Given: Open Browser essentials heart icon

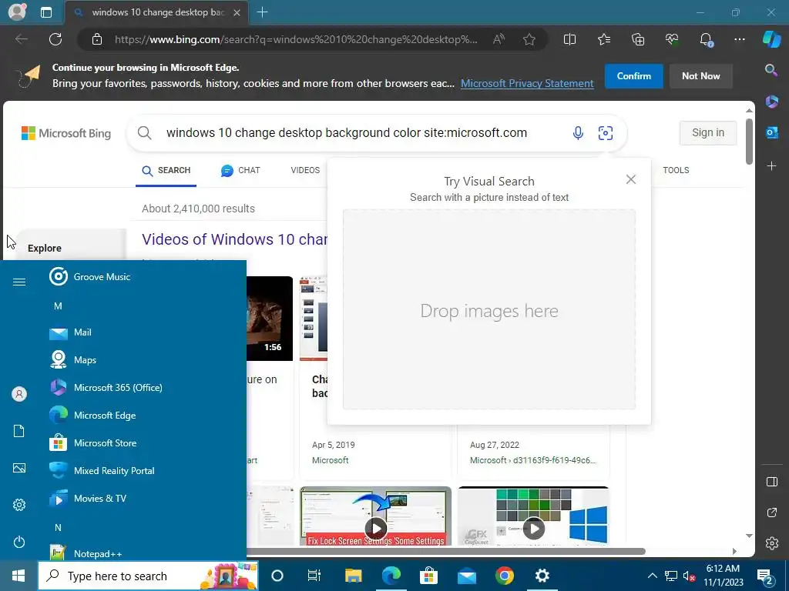Looking at the screenshot, I should (x=672, y=39).
